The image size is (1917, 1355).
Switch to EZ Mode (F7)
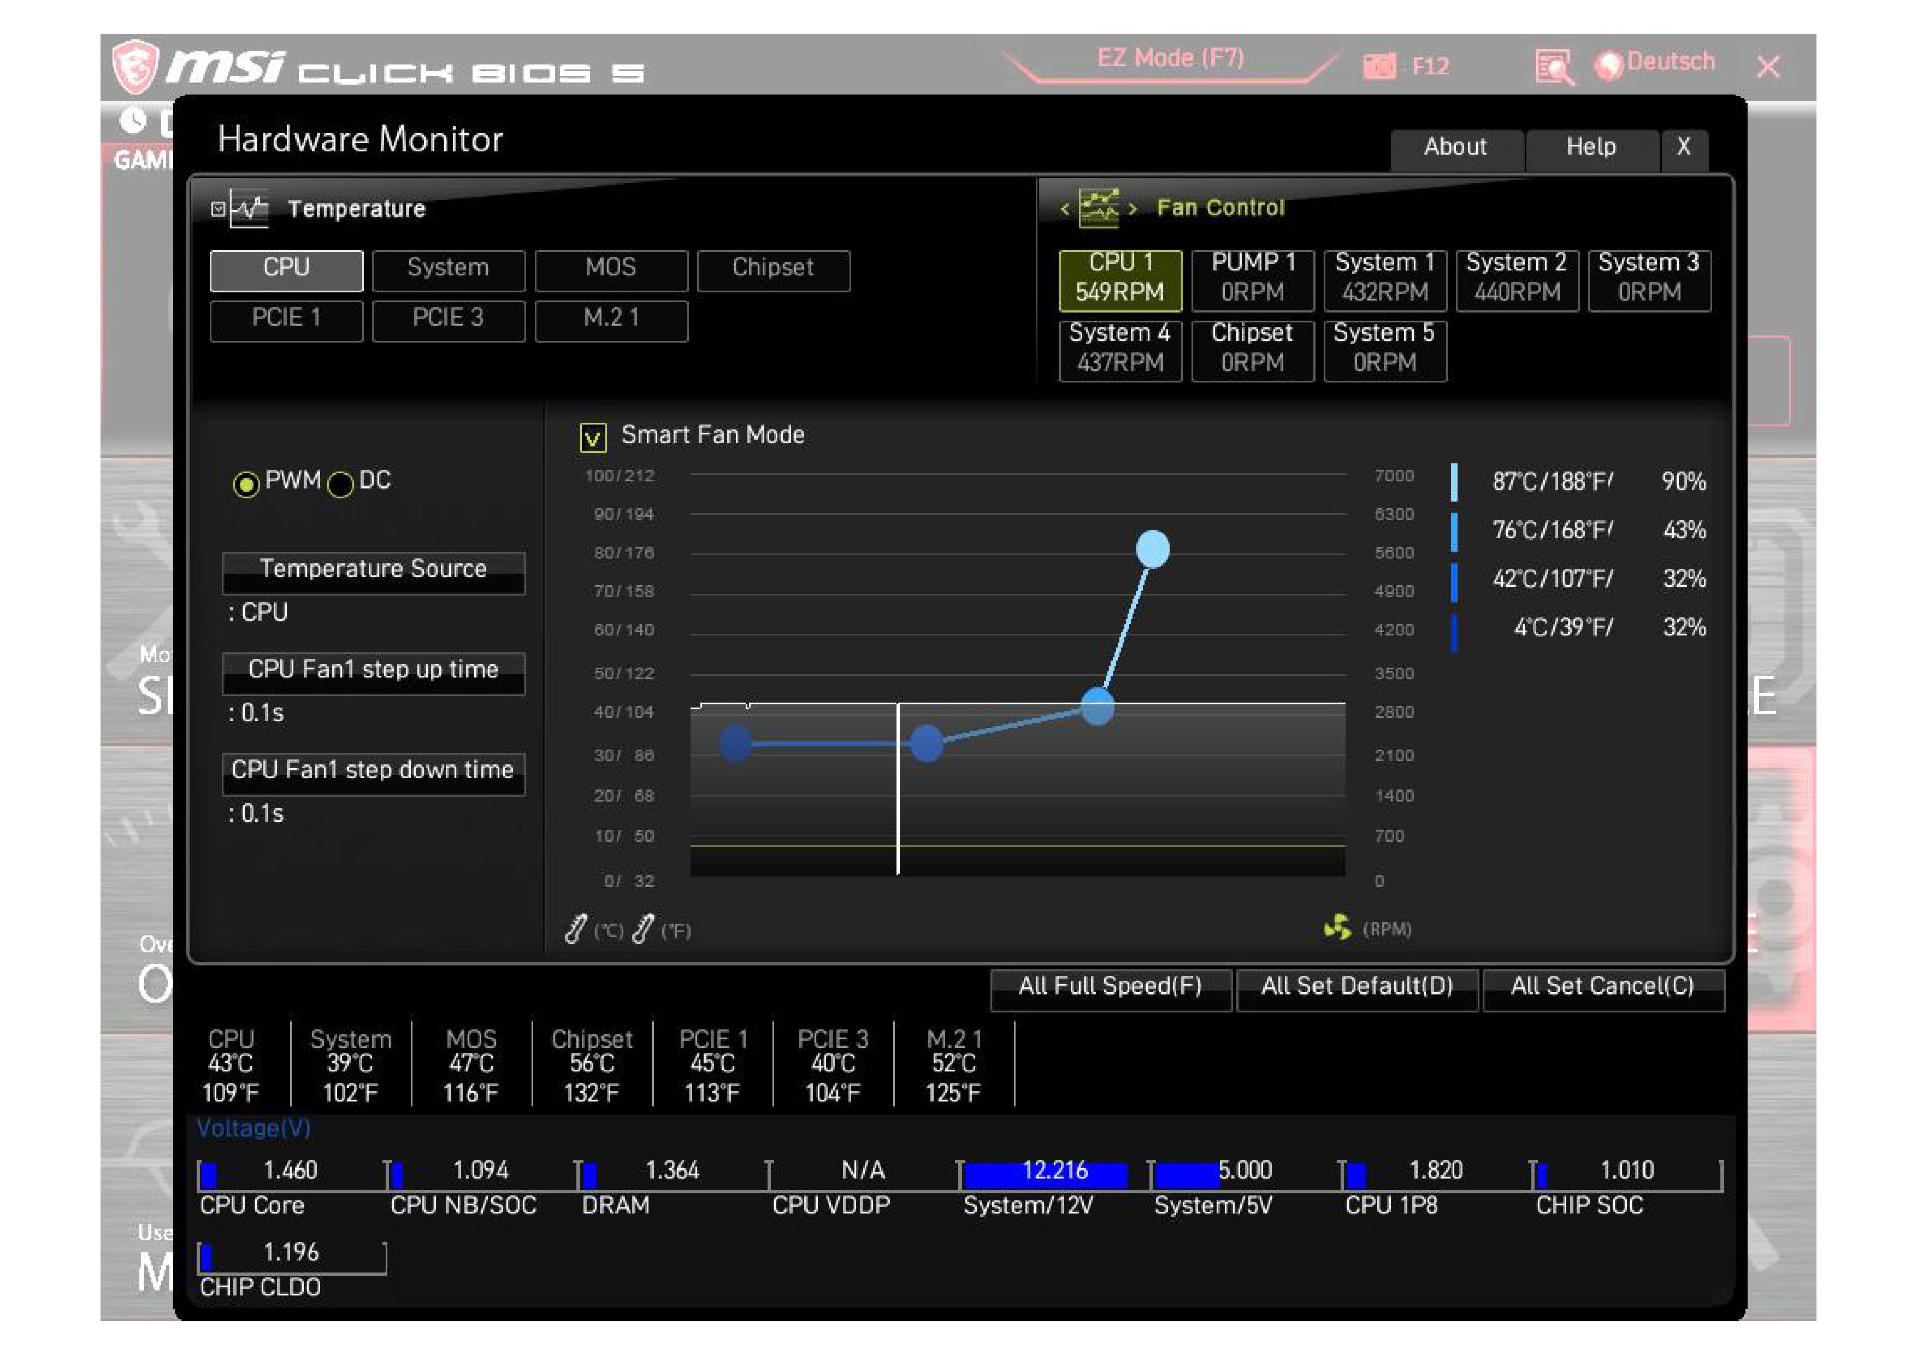(x=1170, y=58)
